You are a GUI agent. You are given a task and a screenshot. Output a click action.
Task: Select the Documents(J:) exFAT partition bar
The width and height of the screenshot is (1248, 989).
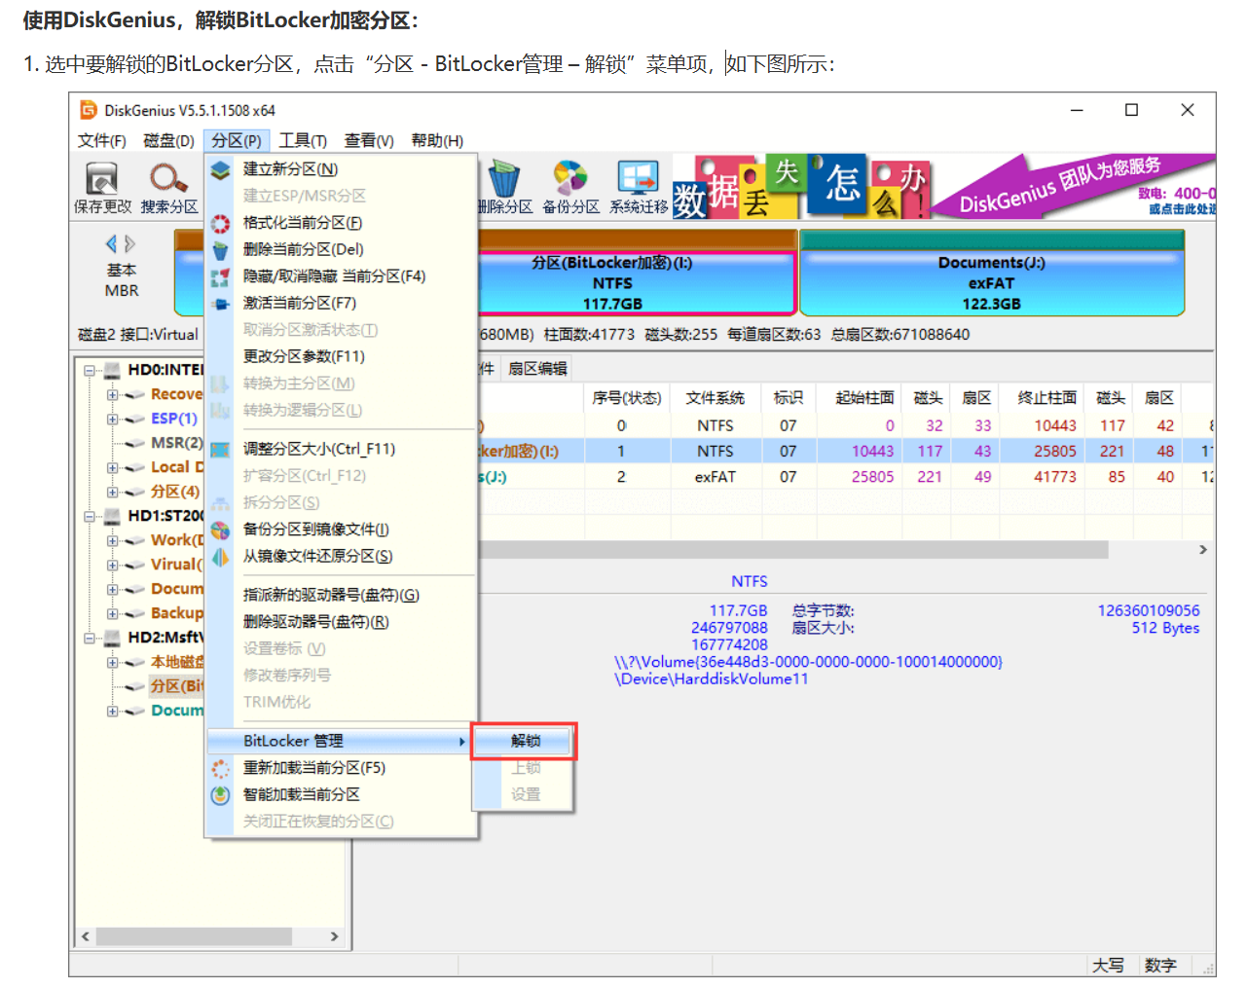[992, 282]
